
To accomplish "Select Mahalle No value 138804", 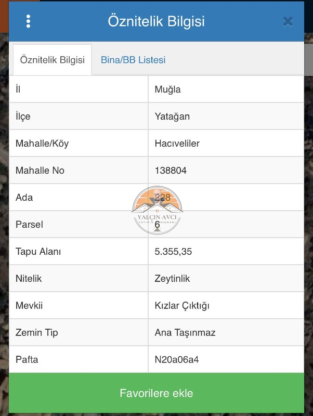I will click(x=171, y=171).
